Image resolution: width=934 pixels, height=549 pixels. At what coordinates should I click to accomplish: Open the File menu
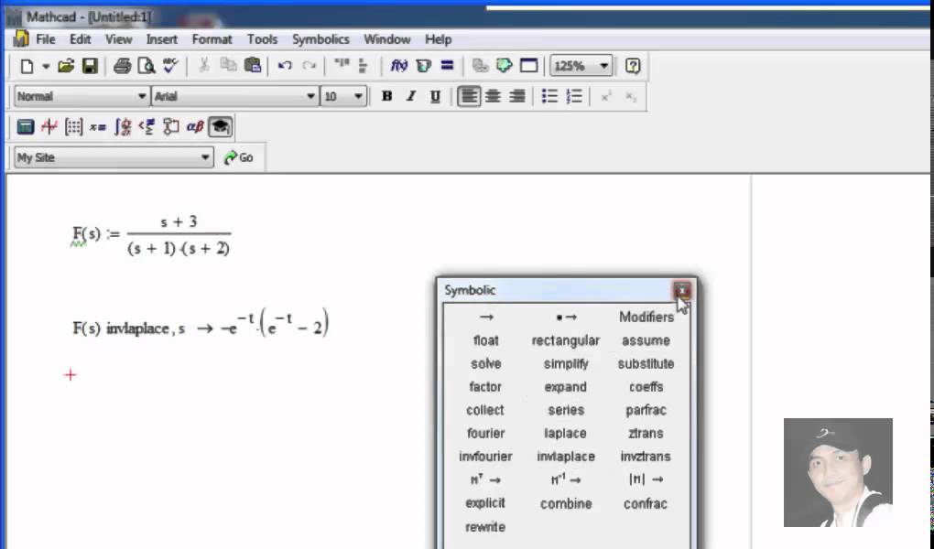[46, 39]
